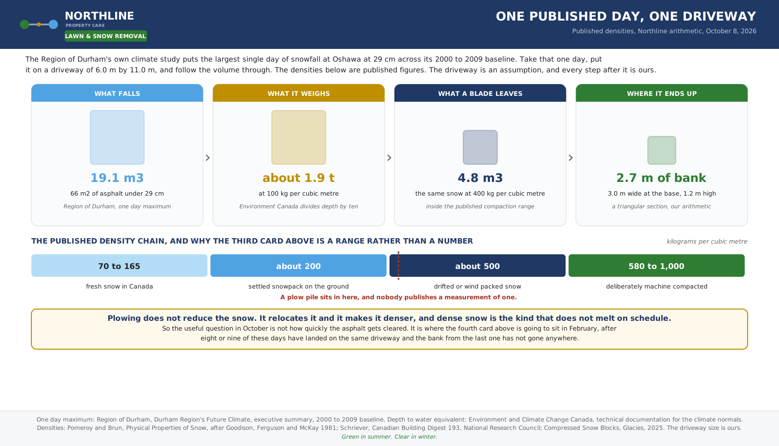Click '66 m2 of asphalt under 29 cm'
Screen dimensions: 779x446
pyautogui.click(x=117, y=194)
